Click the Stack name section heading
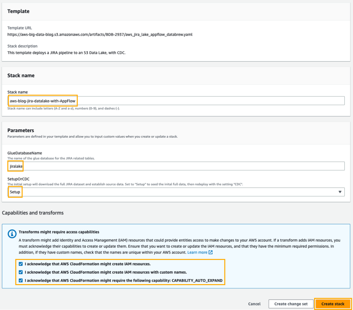The image size is (353, 310). click(21, 75)
